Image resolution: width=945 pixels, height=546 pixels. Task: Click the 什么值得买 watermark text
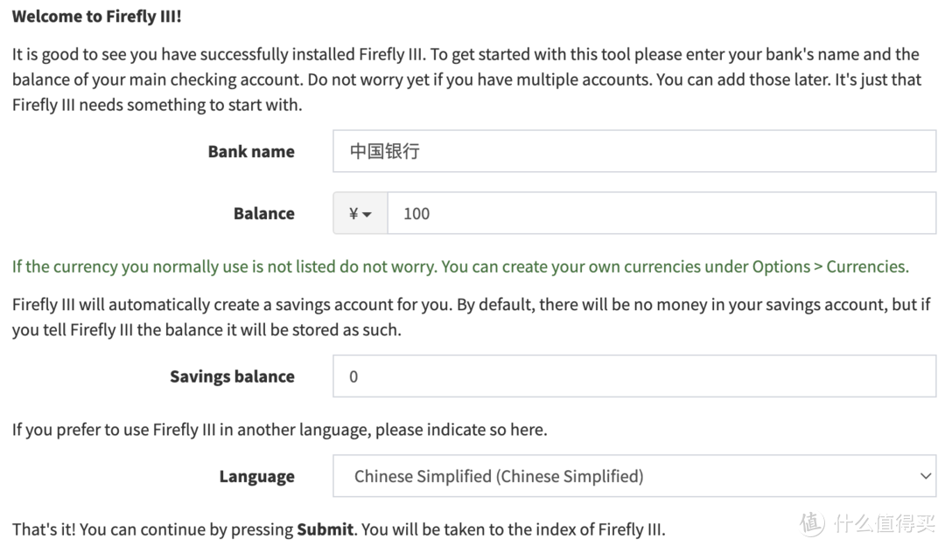pyautogui.click(x=884, y=523)
